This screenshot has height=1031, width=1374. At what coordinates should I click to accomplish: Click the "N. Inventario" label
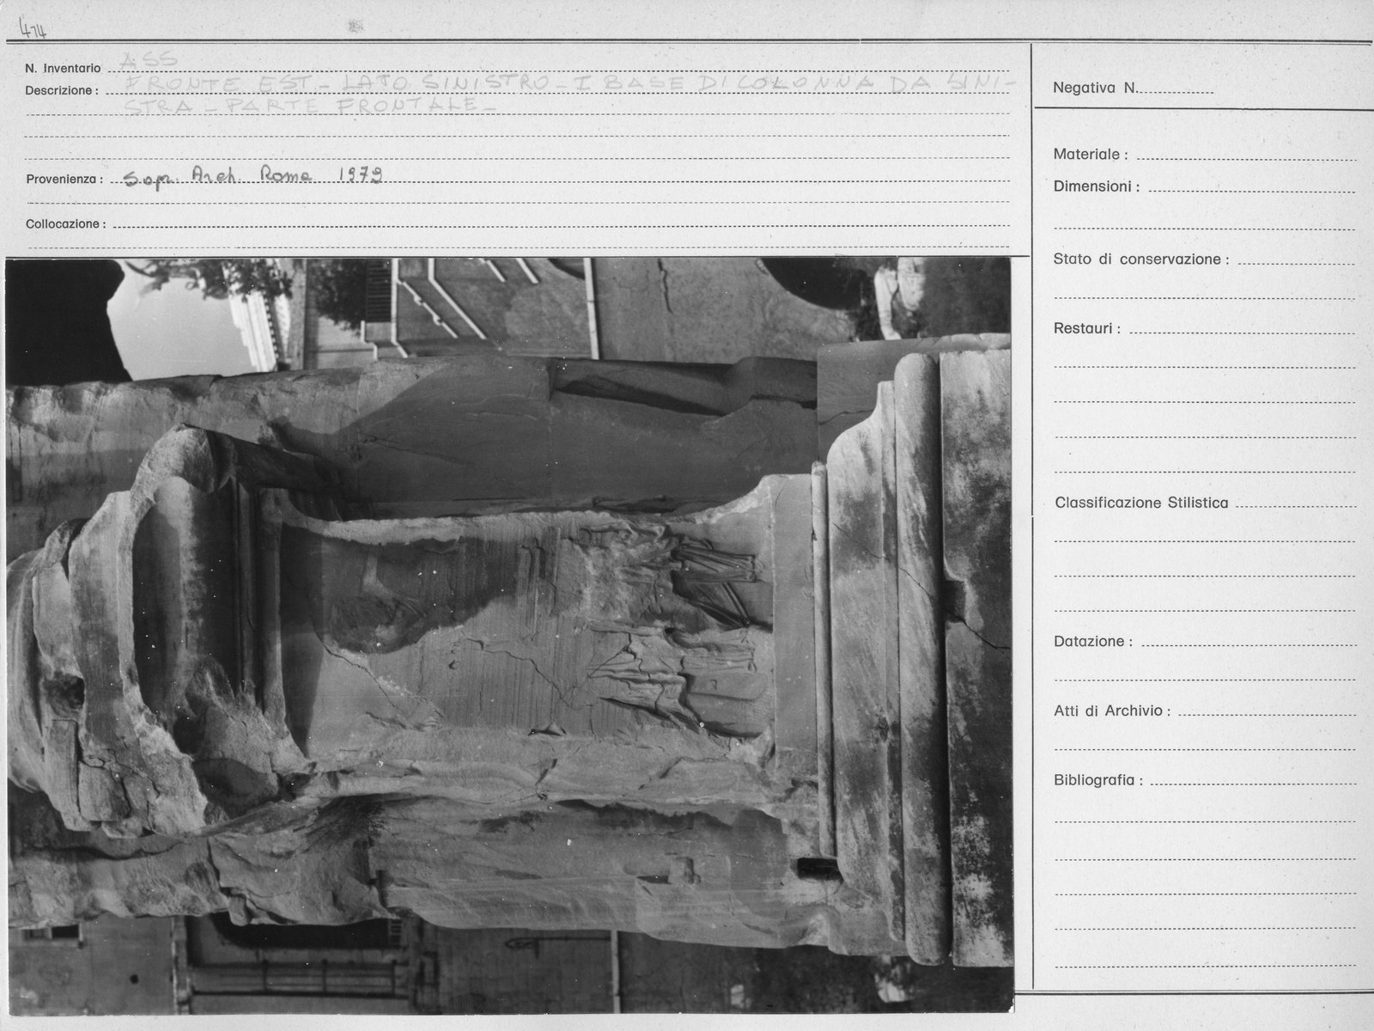click(x=63, y=68)
